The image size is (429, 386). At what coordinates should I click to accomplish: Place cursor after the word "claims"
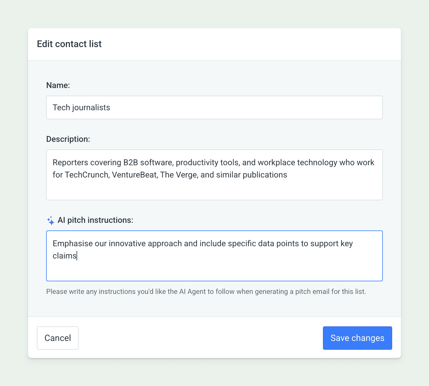click(x=77, y=256)
